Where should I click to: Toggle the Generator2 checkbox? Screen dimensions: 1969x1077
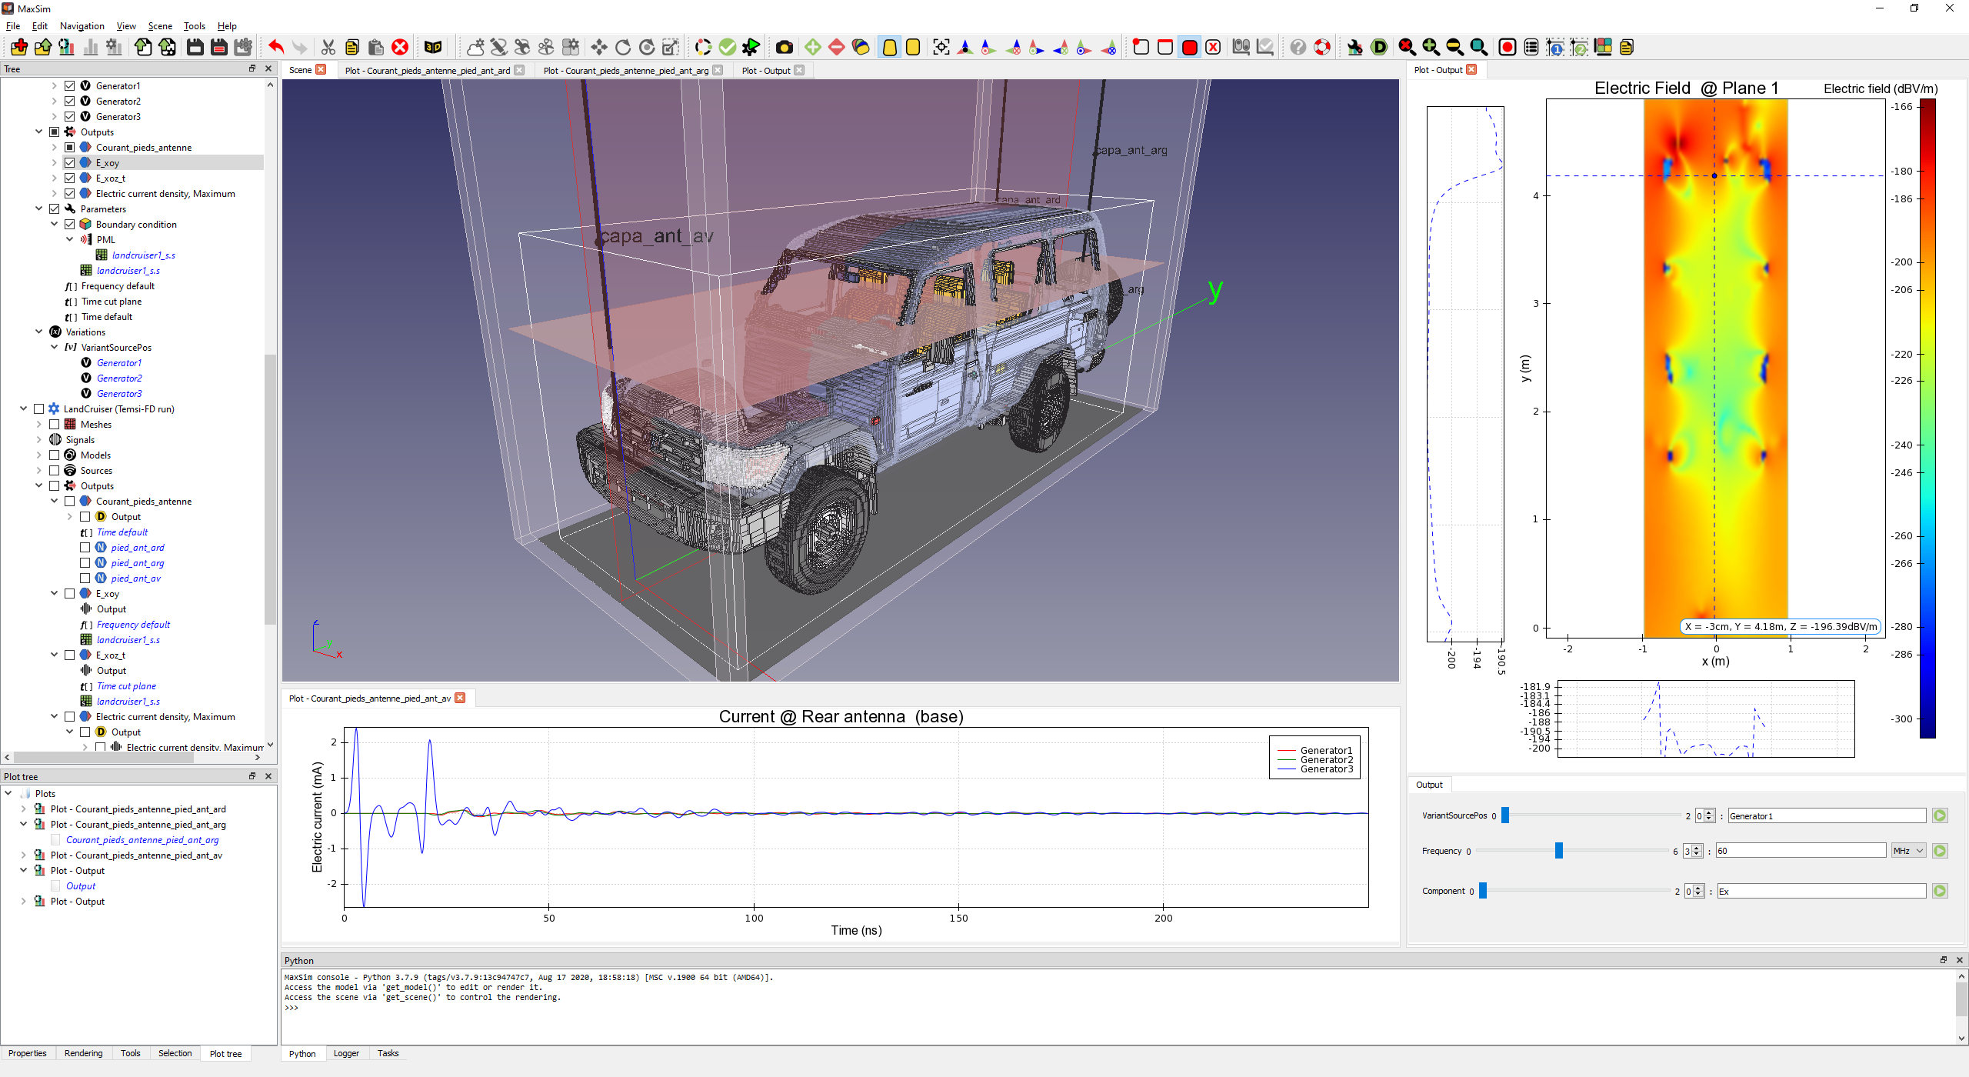click(70, 102)
